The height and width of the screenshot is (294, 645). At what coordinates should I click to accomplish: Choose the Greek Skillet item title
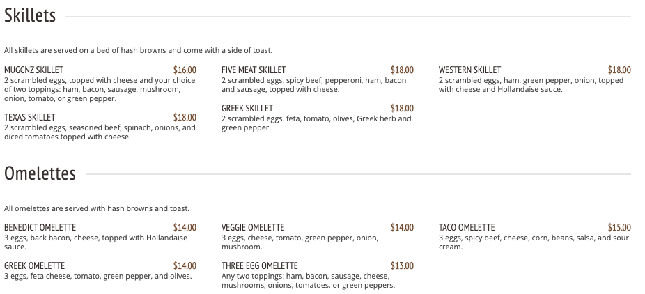[247, 109]
